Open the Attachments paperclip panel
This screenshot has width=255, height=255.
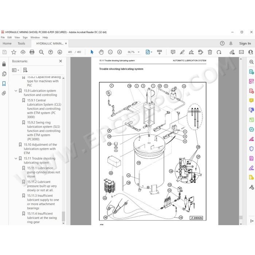pos(4,93)
